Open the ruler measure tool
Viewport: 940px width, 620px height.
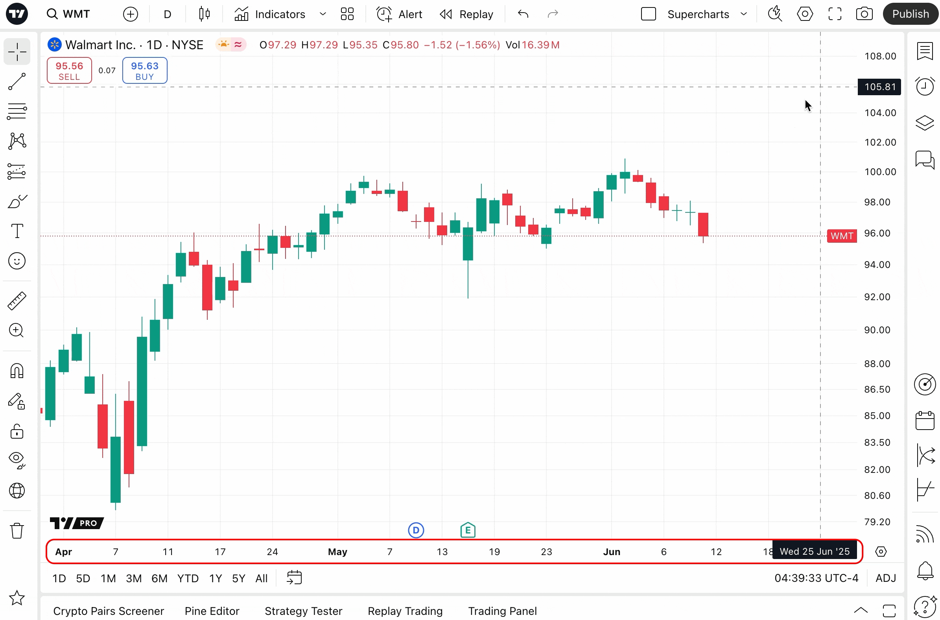tap(17, 301)
